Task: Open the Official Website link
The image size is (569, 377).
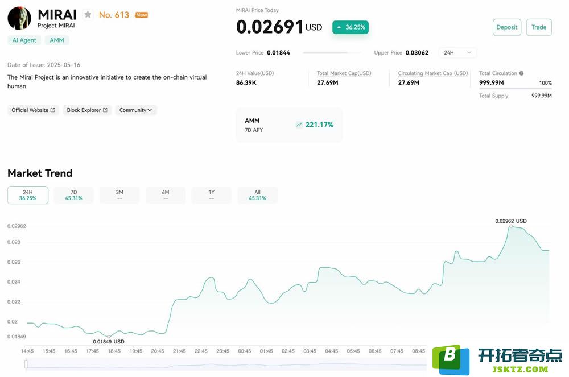Action: [33, 110]
